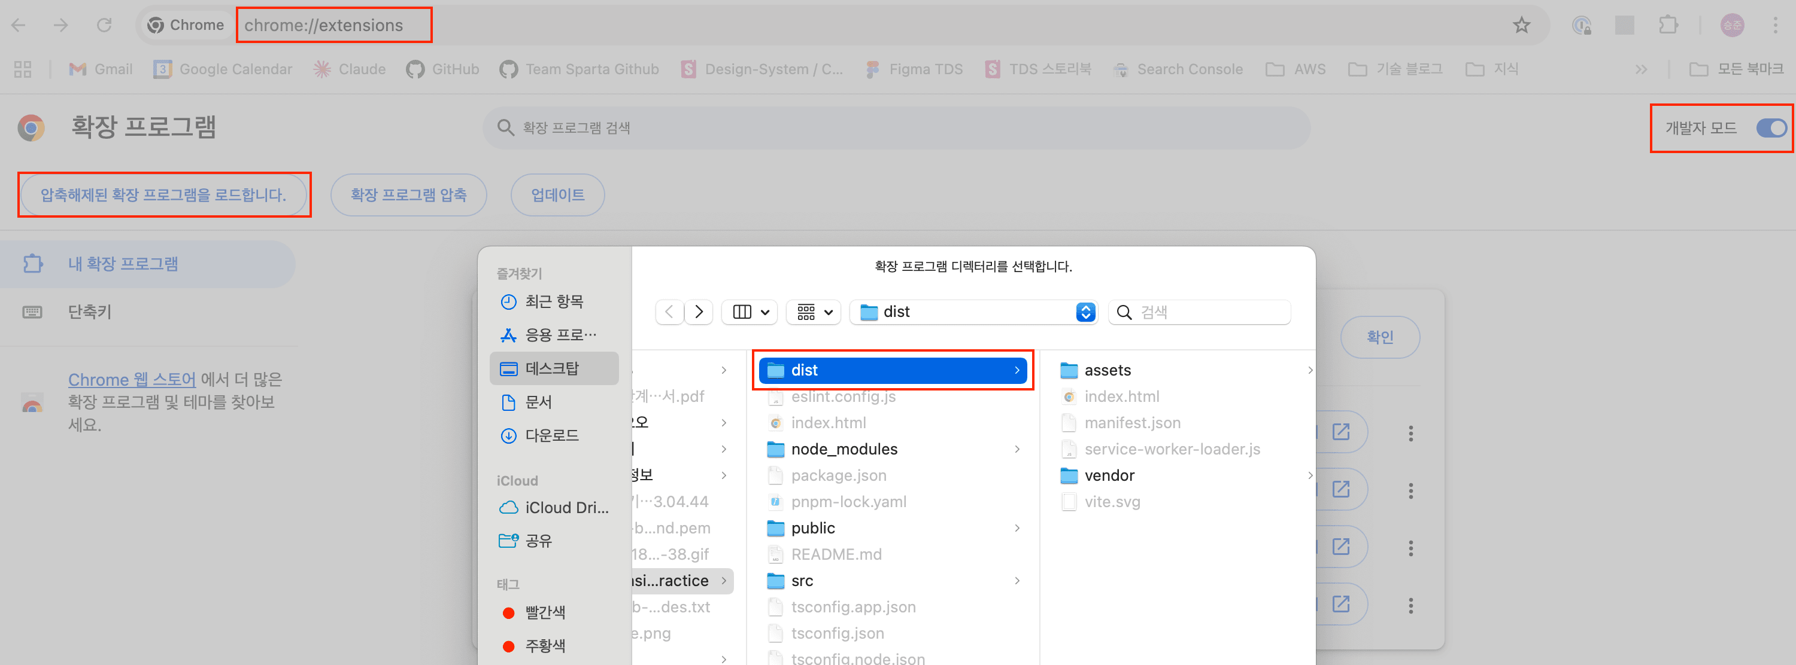Select 빨간색 red tag in sidebar

(545, 612)
